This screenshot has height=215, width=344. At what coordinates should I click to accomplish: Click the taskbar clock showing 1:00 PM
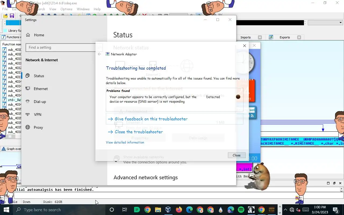click(320, 210)
